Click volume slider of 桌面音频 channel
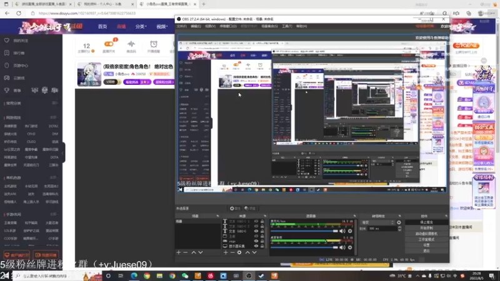 click(x=304, y=247)
